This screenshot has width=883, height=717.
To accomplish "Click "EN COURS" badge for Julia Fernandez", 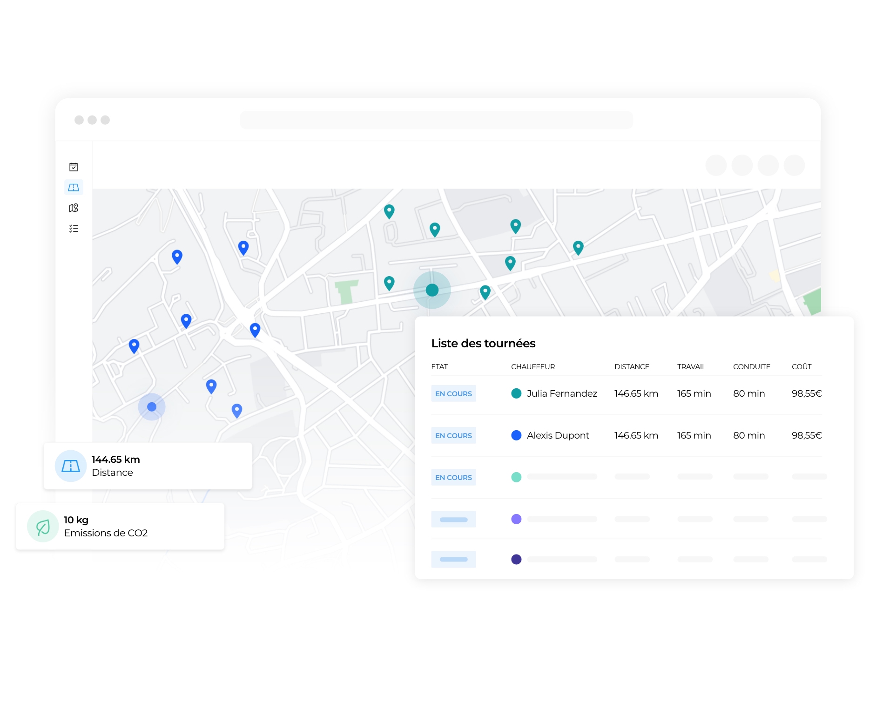I will (453, 393).
